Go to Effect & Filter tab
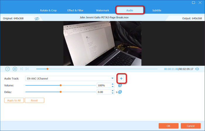The width and height of the screenshot is (205, 131). 76,10
